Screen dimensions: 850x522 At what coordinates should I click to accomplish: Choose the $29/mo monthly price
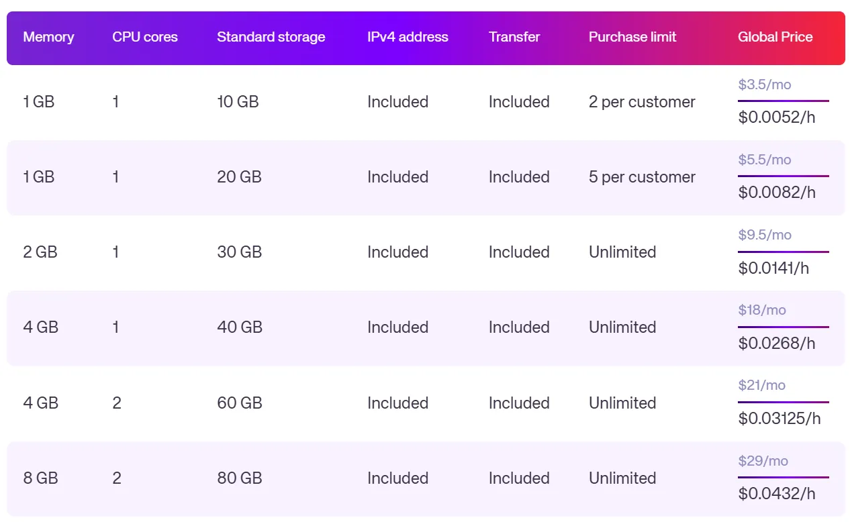[763, 461]
